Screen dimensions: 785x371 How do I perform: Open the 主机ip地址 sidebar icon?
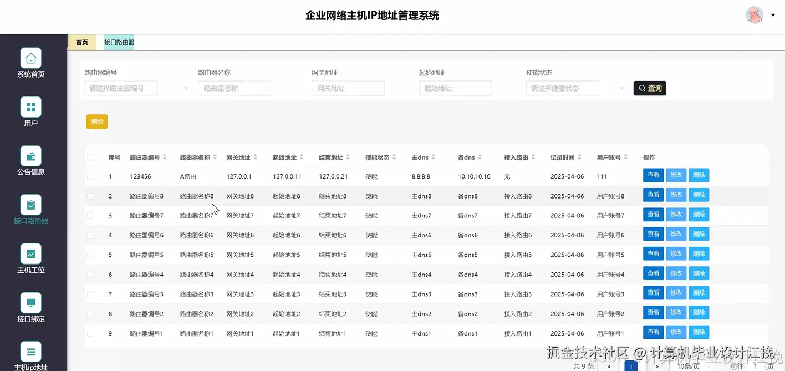[30, 351]
